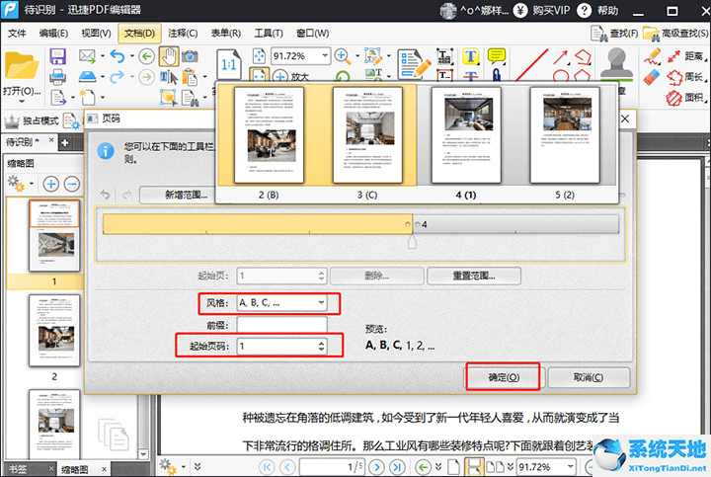Select the perimeter measuring tool
The image size is (711, 477).
coord(686,77)
